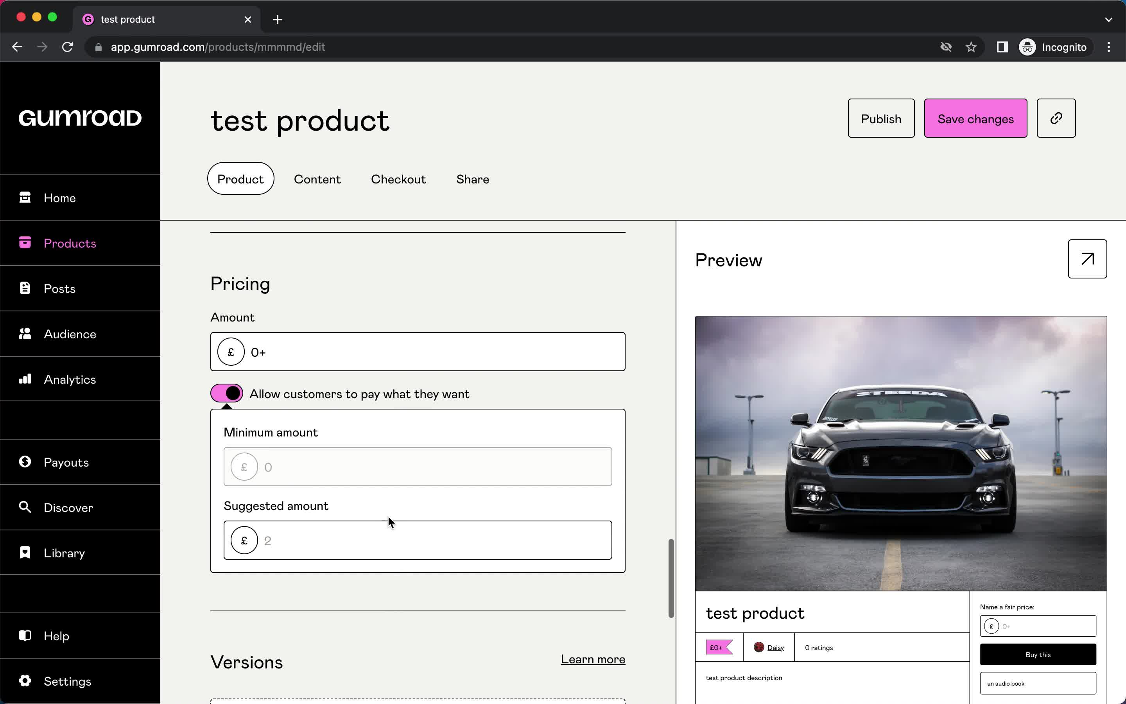Click the Versions section heading
This screenshot has width=1126, height=704.
point(247,662)
